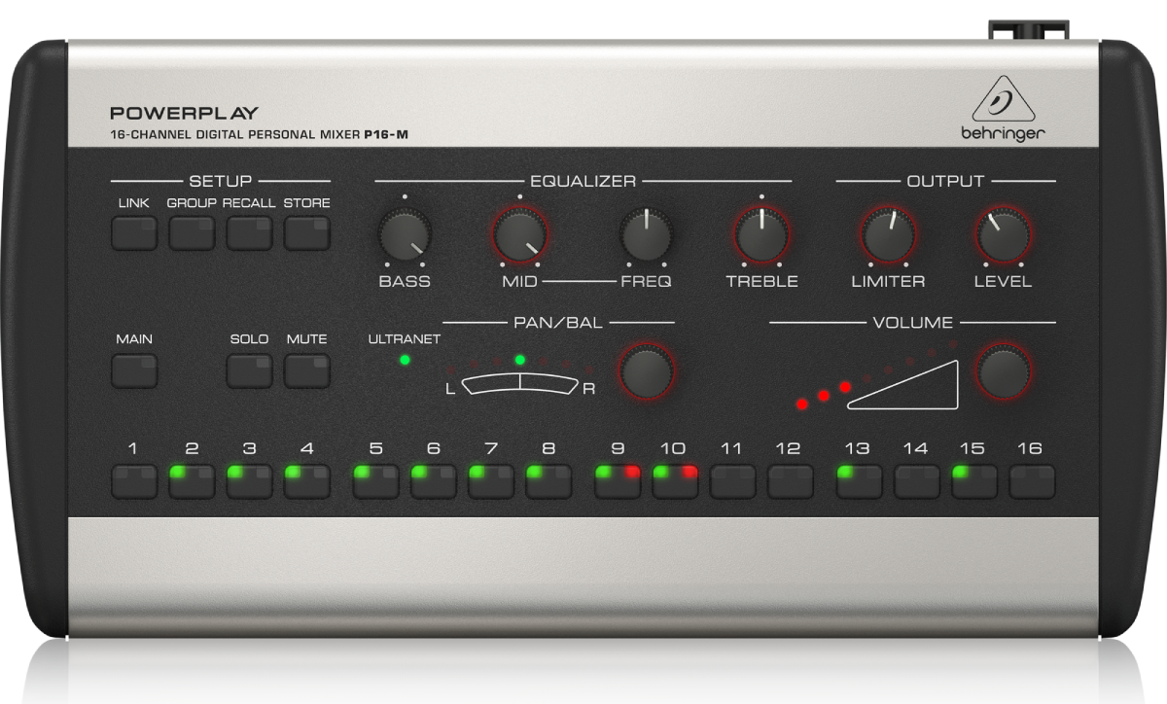Click the TREBLE equalizer knob
1167x704 pixels.
point(761,234)
